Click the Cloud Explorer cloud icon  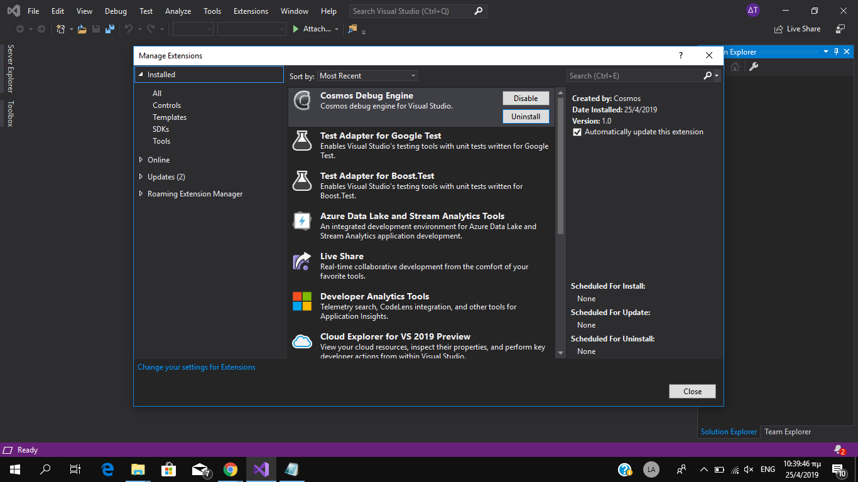pos(302,341)
